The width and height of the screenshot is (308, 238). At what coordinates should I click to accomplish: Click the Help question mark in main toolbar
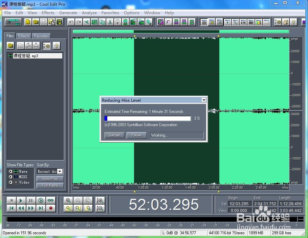[293, 22]
